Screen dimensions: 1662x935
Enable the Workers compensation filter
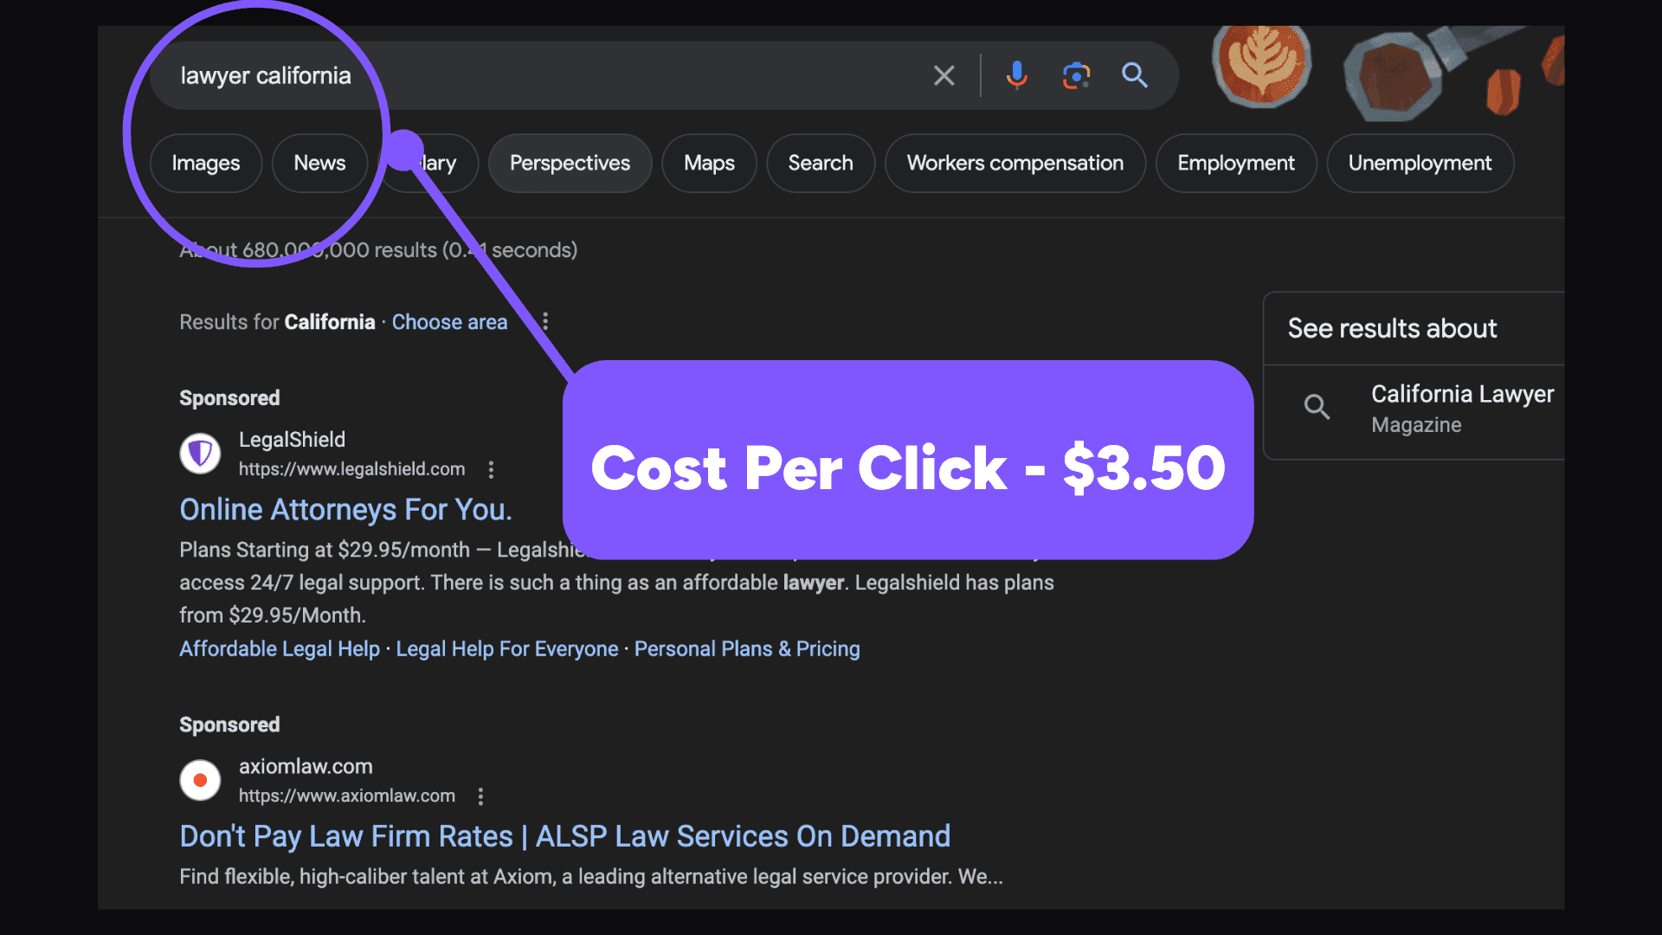(1015, 163)
